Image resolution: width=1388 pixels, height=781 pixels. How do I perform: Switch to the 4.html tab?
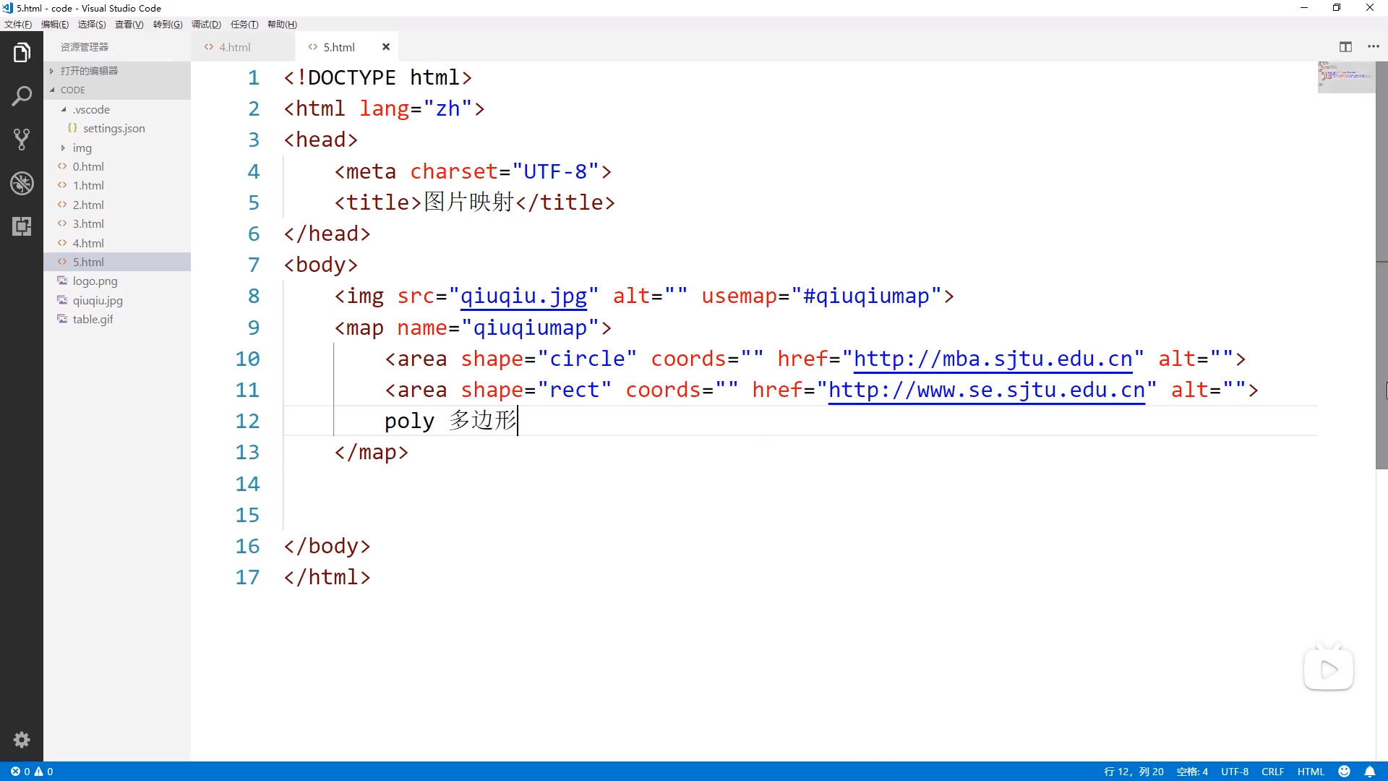coord(235,47)
